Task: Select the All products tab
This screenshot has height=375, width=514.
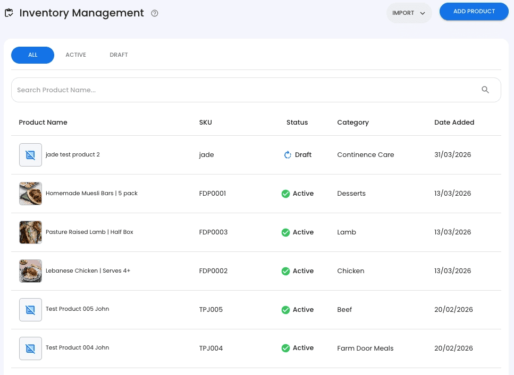Action: 32,55
